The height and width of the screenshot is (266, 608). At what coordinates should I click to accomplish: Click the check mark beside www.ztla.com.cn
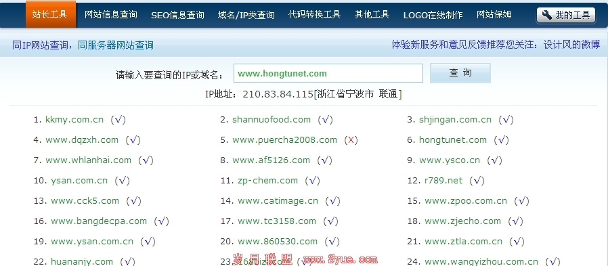(517, 241)
